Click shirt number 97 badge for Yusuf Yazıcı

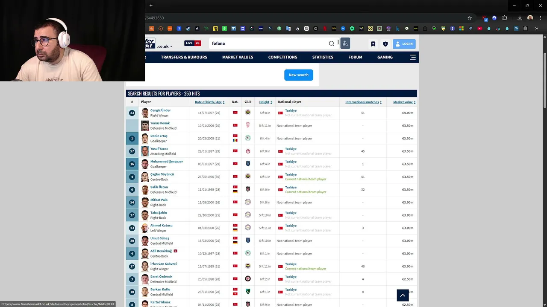point(132,151)
